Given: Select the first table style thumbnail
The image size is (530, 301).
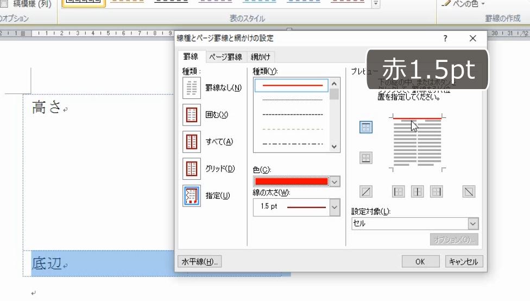Looking at the screenshot, I should 84,3.
